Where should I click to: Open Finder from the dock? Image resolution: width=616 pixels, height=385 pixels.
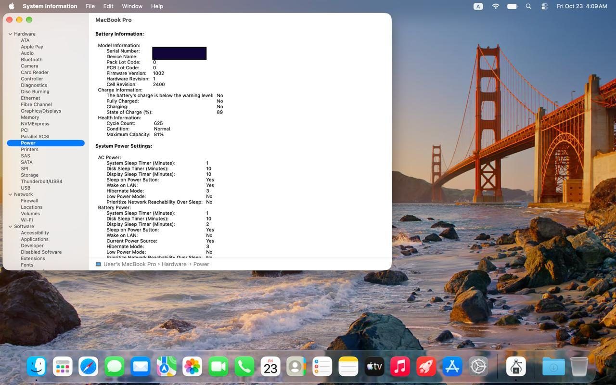click(37, 367)
